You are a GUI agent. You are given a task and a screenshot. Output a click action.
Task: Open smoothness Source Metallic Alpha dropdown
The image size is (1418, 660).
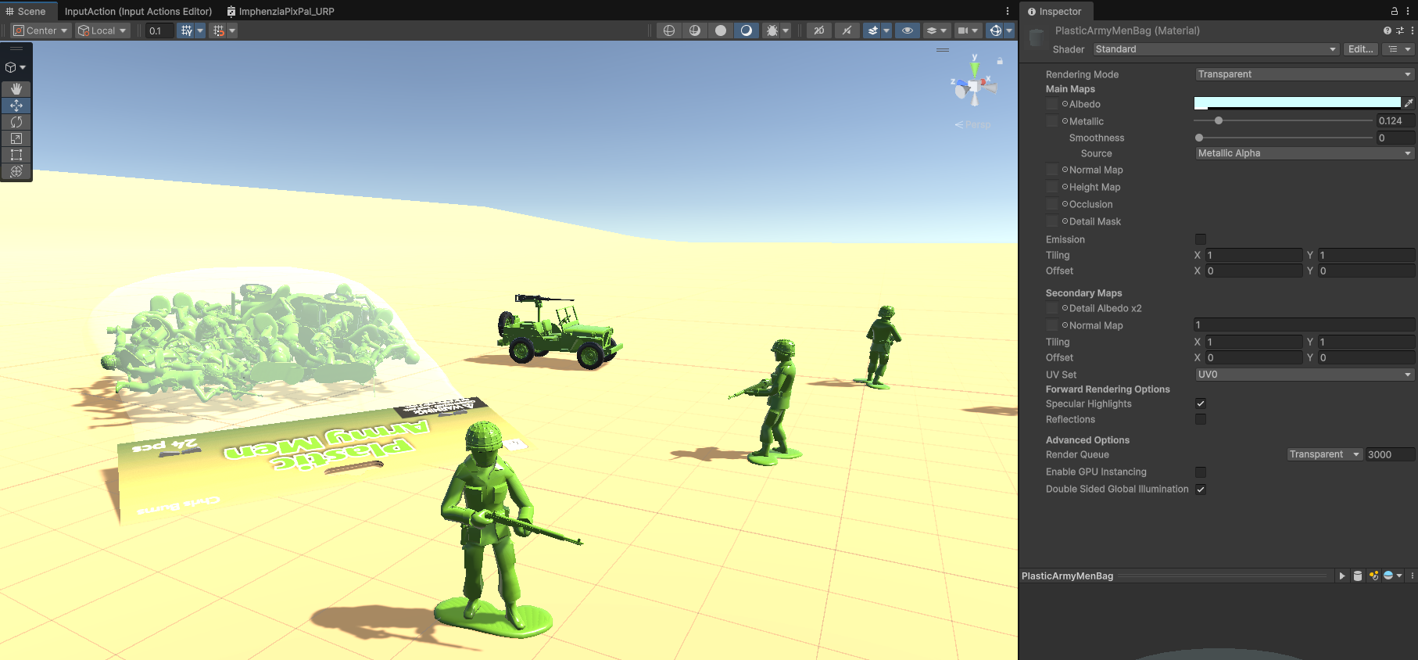coord(1305,153)
